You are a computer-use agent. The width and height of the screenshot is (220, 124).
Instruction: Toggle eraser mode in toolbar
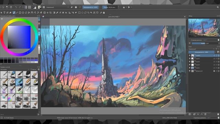72,7
